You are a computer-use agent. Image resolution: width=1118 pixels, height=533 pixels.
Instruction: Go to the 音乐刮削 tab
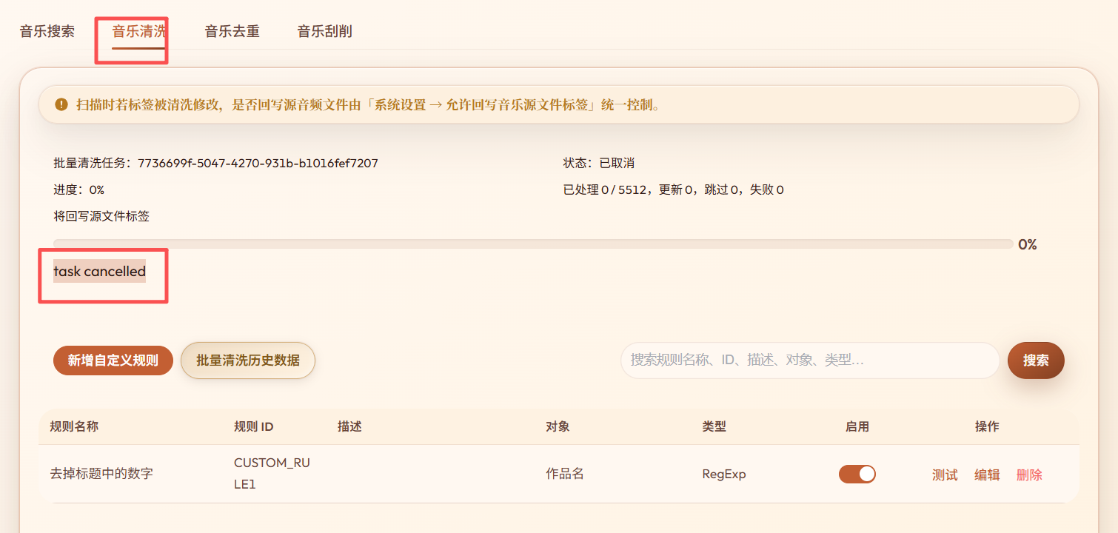click(x=324, y=32)
